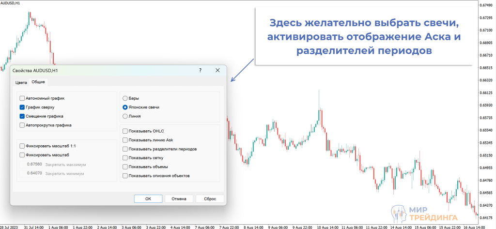Select the Линия radio option
Screen dimensions: 496x229
125,116
